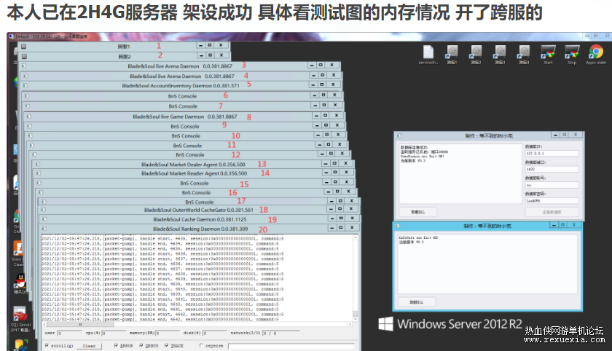Select the Ranking Daemon window title bar
The width and height of the screenshot is (612, 351).
200,229
